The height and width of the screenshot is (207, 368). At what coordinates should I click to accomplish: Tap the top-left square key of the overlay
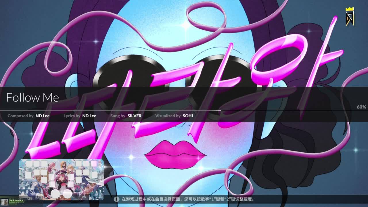(29, 164)
